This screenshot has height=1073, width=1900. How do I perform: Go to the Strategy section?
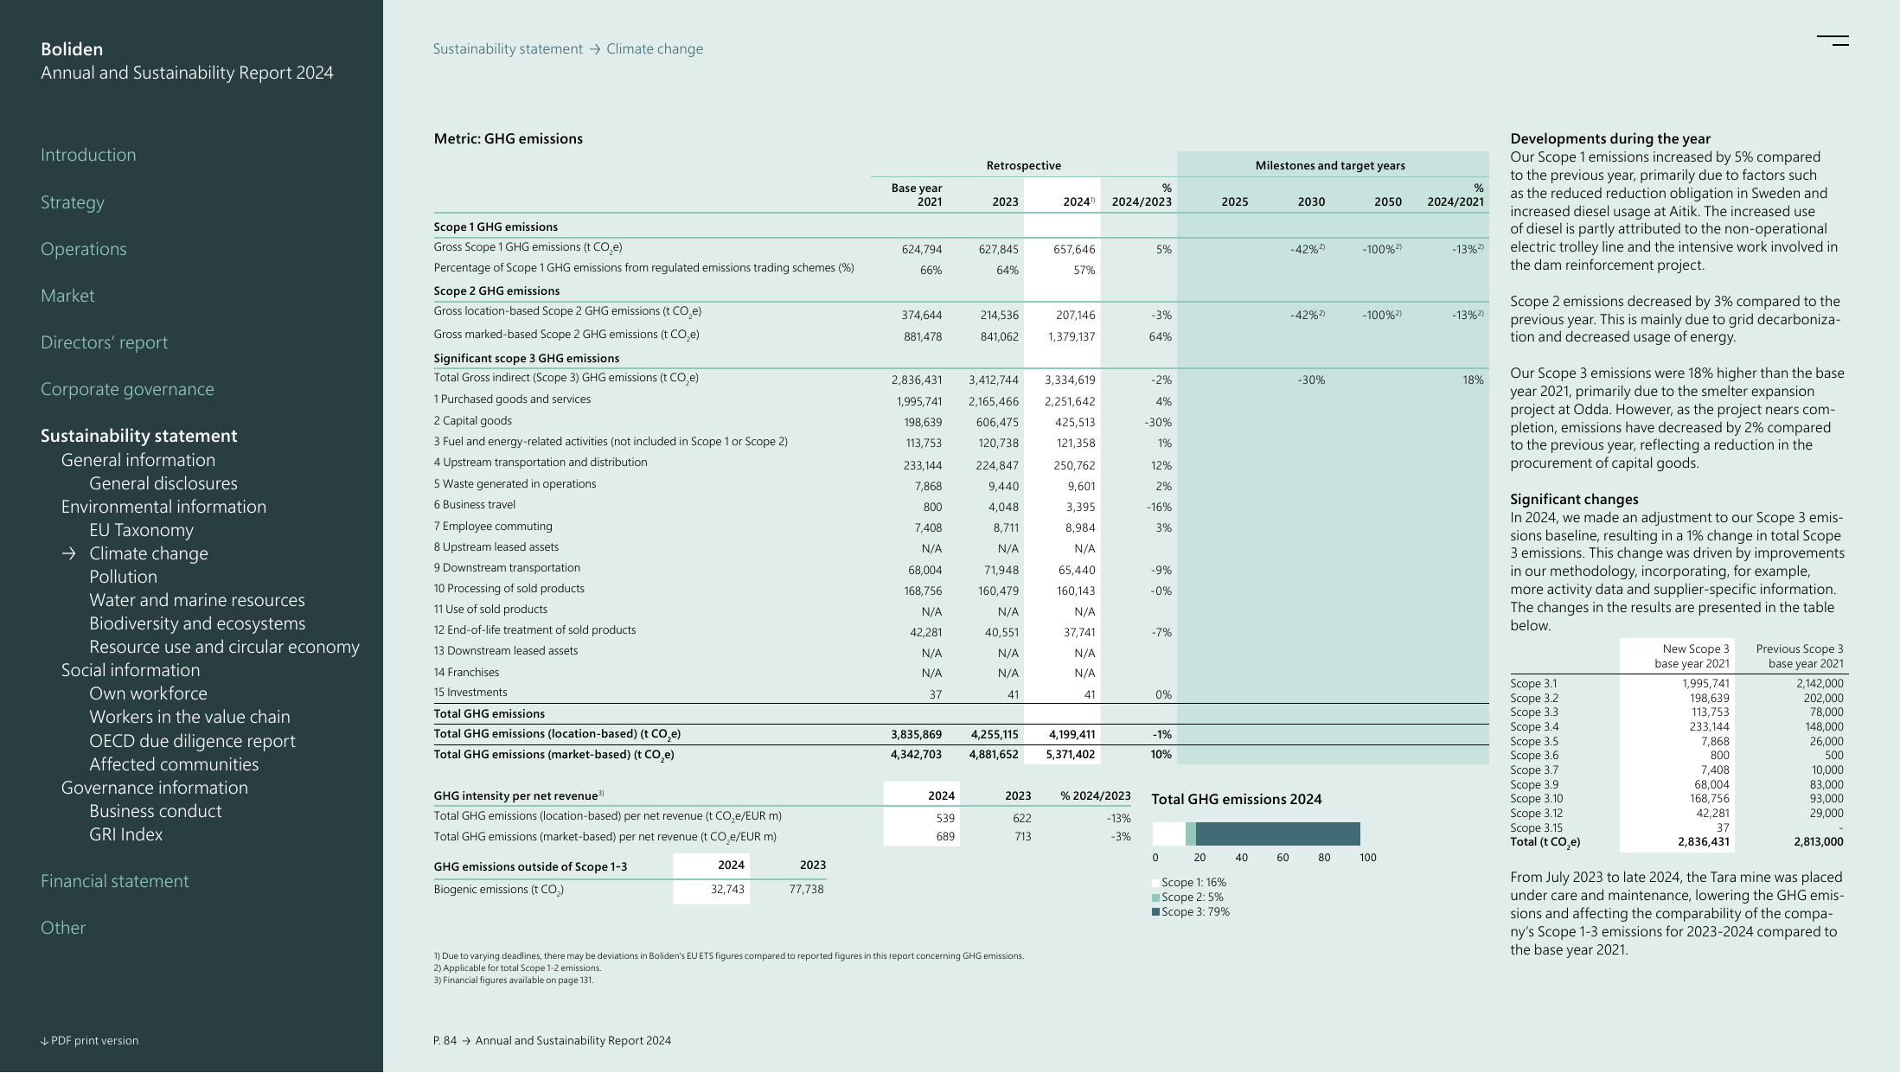tap(73, 202)
